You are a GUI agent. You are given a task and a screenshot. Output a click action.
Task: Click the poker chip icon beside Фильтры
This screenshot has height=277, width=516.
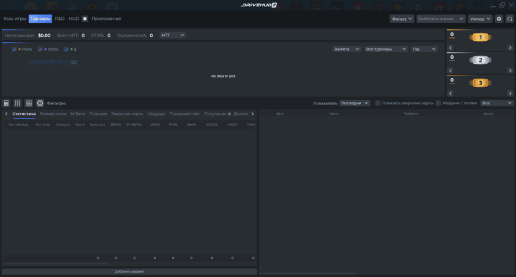pyautogui.click(x=39, y=103)
